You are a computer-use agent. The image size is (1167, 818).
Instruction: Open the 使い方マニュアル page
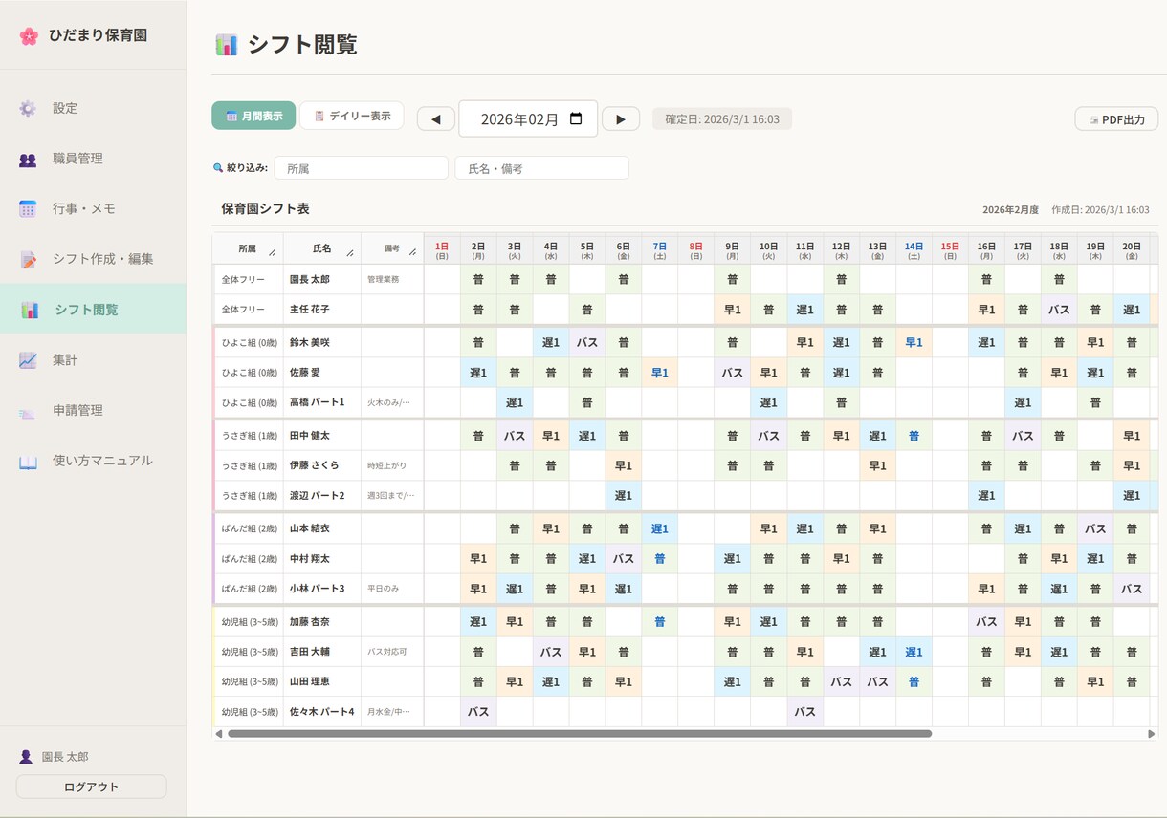click(93, 461)
